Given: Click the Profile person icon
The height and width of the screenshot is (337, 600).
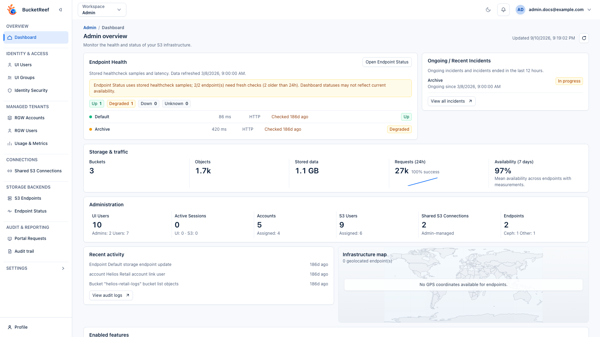Looking at the screenshot, I should tap(10, 327).
